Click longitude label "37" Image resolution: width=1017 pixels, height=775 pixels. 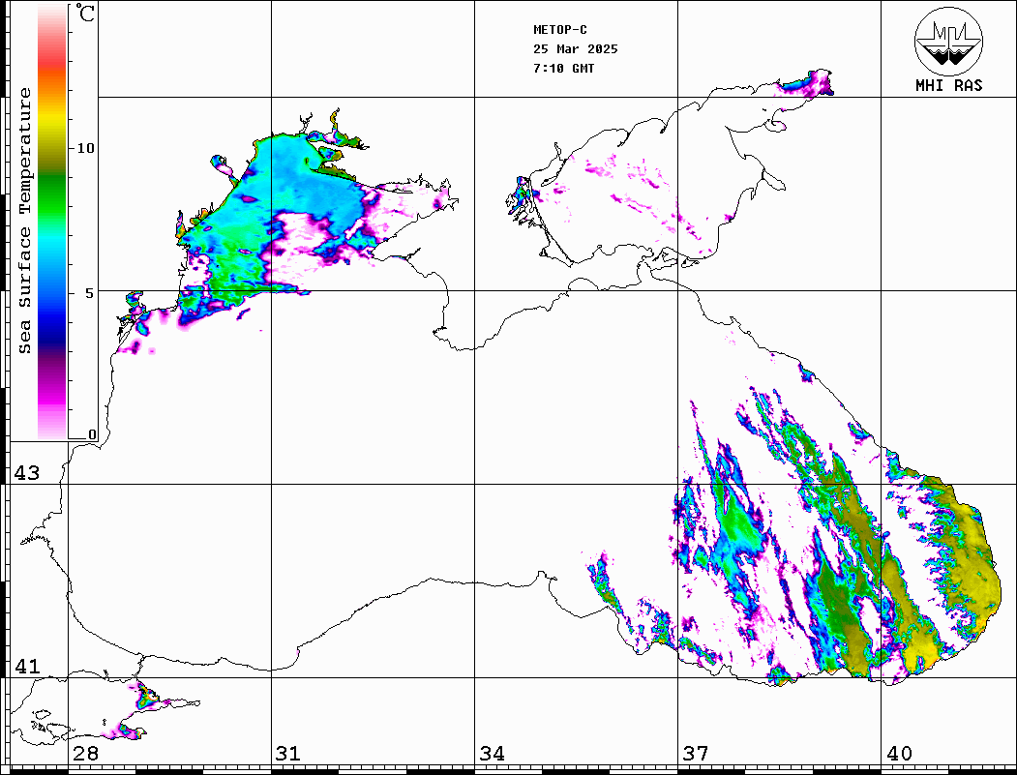[x=696, y=753]
